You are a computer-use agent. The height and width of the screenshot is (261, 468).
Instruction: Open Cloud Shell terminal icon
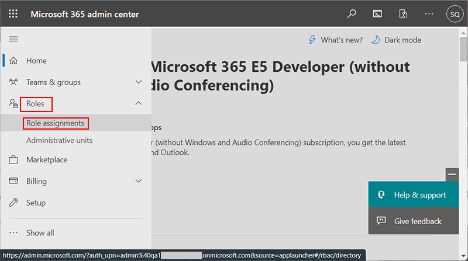coord(377,13)
